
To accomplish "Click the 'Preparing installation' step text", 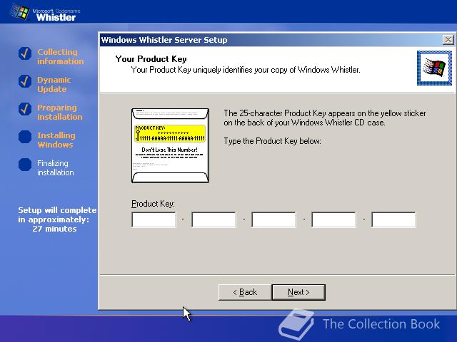I will (60, 113).
